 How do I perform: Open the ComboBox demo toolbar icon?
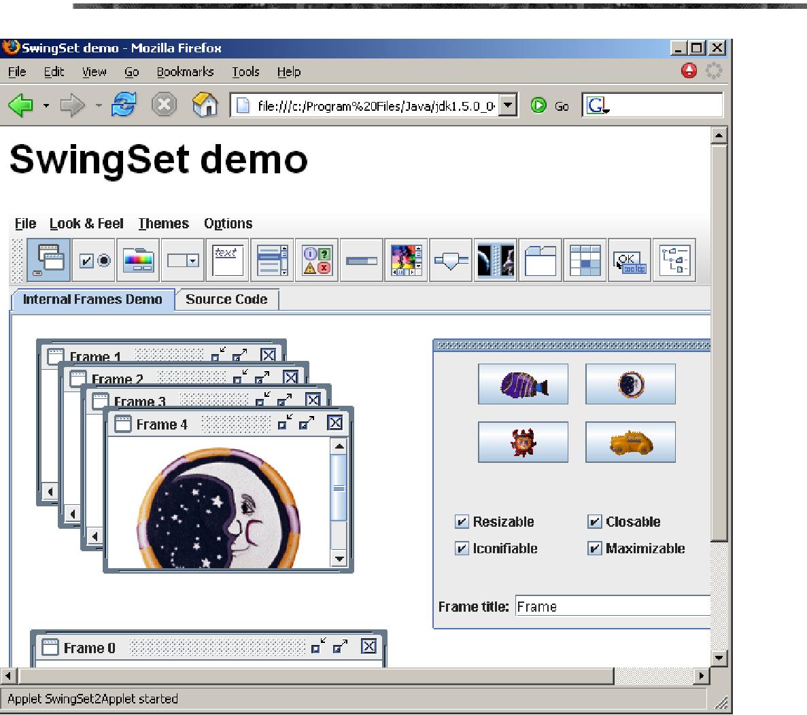[x=183, y=260]
